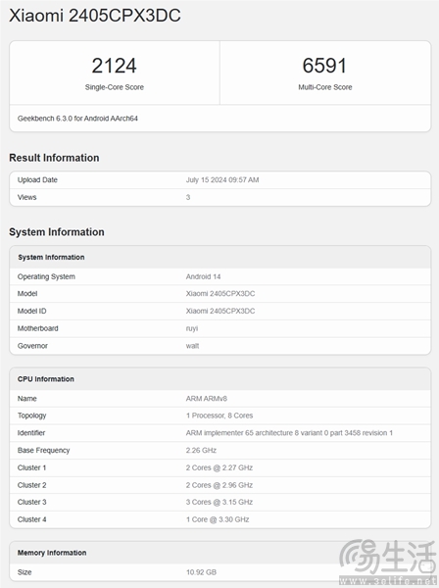Viewport: 439px width, 588px height.
Task: Select the 3 Cores @ 3.15 GHz value
Action: [x=219, y=502]
